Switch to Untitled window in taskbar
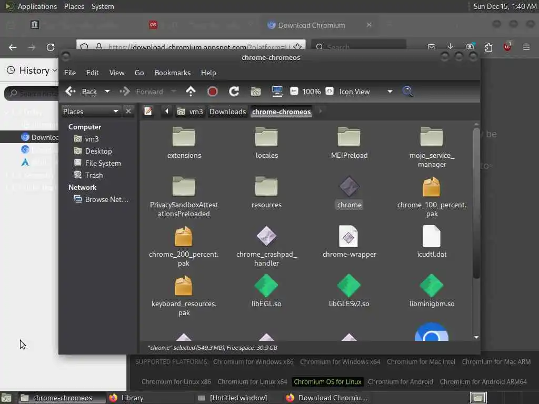The image size is (539, 404). point(238,398)
